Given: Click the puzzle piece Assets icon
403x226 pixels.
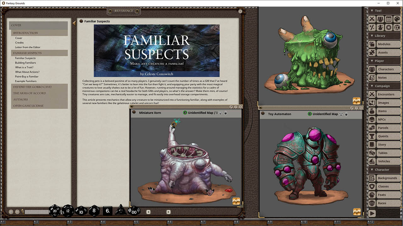Looking at the screenshot, I should pos(372,52).
